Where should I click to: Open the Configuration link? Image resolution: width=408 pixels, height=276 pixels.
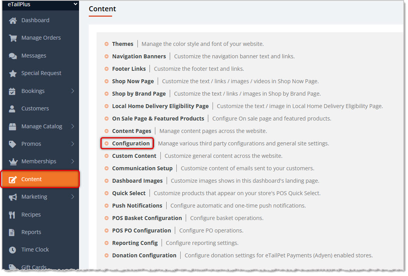pyautogui.click(x=131, y=143)
